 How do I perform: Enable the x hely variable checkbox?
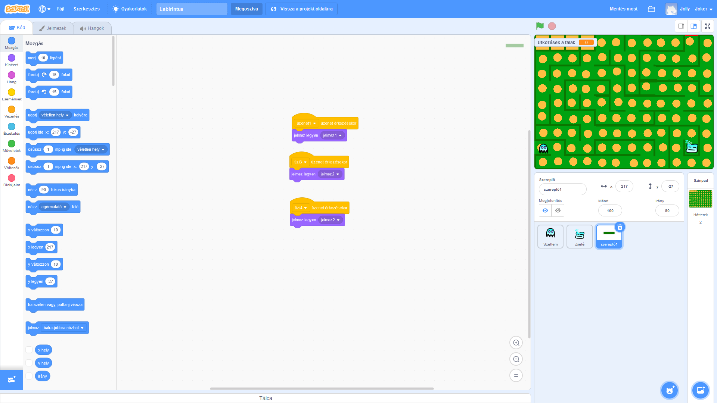[29, 350]
